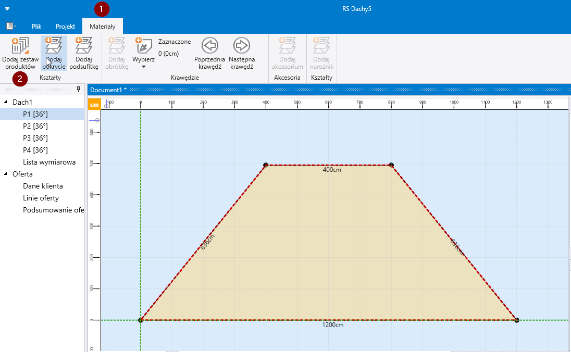571x352 pixels.
Task: Open Lista wymiarowa in the tree
Action: [49, 162]
